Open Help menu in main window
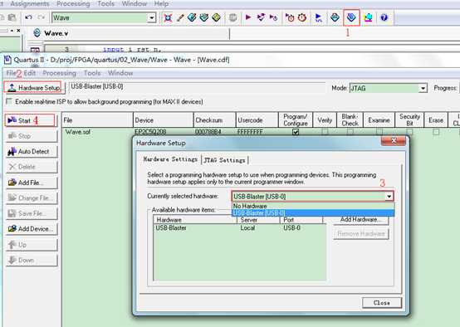 tap(161, 4)
